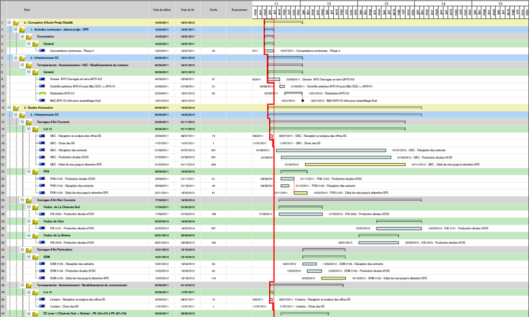
Task: Click the task icon of OAC - Production études d'EXE
Action: pos(42,157)
